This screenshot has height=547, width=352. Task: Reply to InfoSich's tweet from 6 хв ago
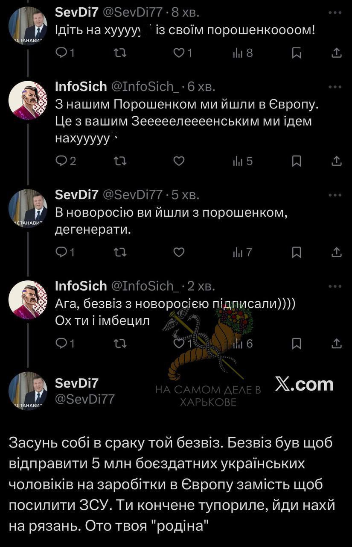coord(62,161)
